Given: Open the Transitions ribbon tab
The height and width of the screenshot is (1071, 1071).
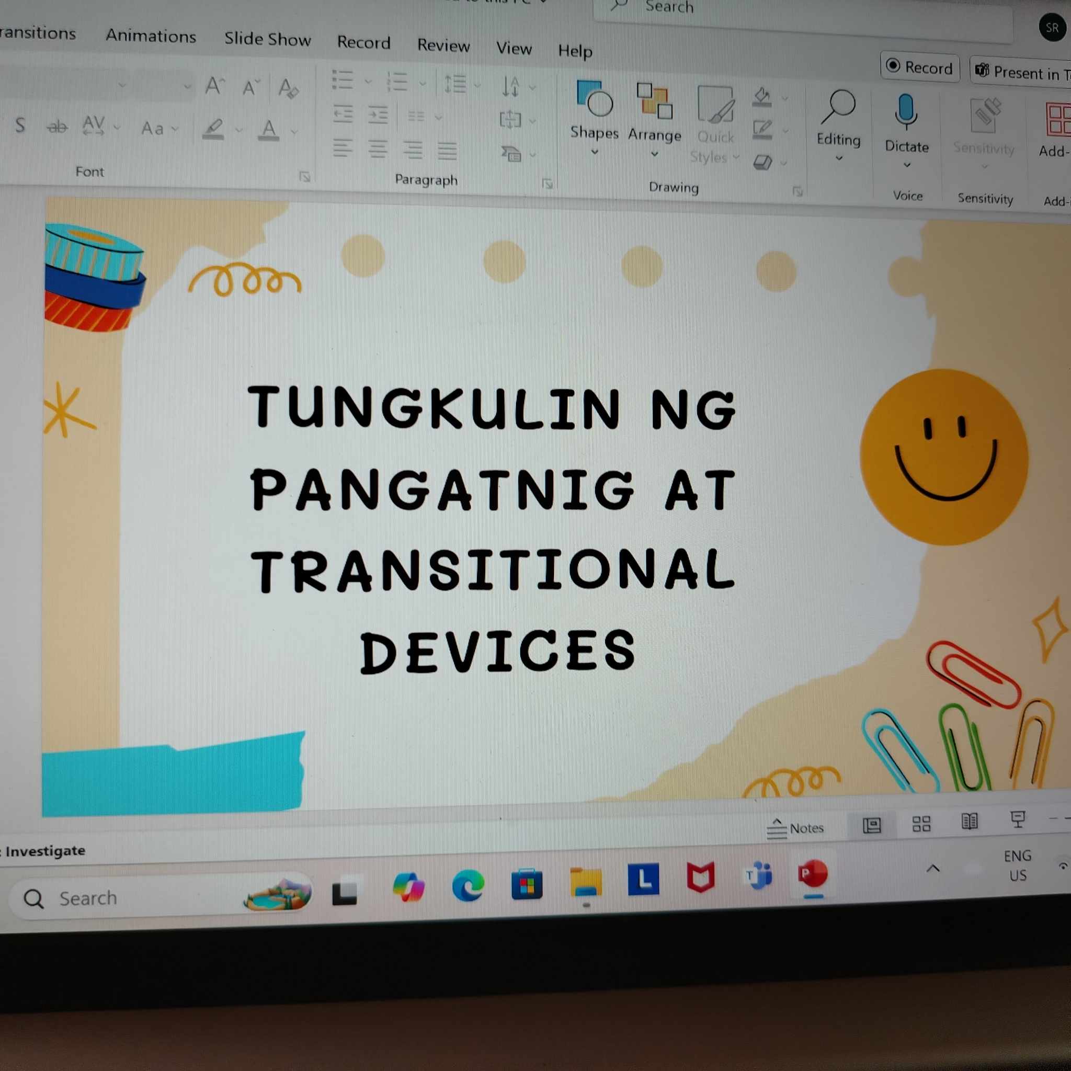Looking at the screenshot, I should (x=38, y=33).
